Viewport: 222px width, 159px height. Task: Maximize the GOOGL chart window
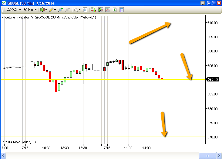pyautogui.click(x=214, y=3)
